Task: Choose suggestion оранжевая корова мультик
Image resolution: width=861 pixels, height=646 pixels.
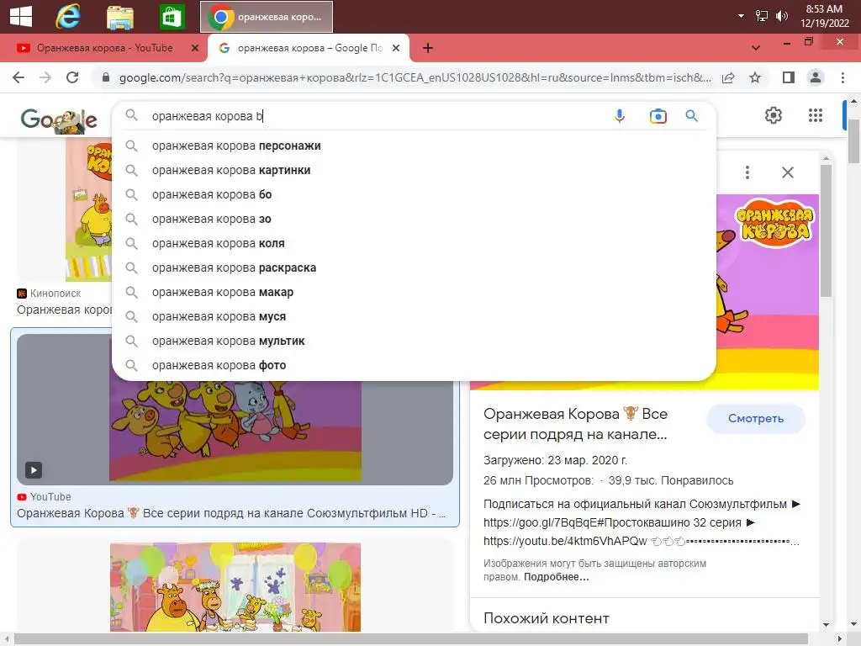Action: pyautogui.click(x=414, y=342)
